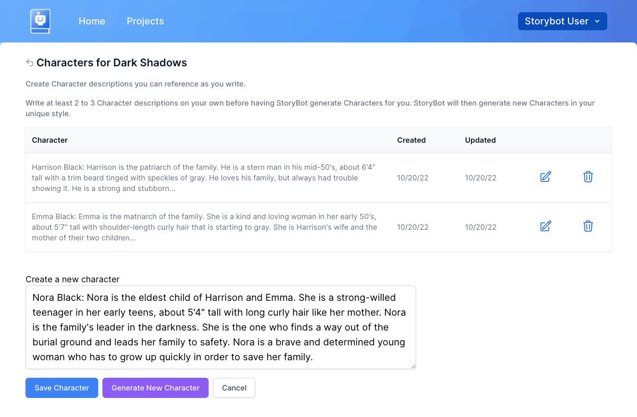Screen dimensions: 637x417
Task: Click the back arrow beside Characters heading
Action: coord(30,63)
